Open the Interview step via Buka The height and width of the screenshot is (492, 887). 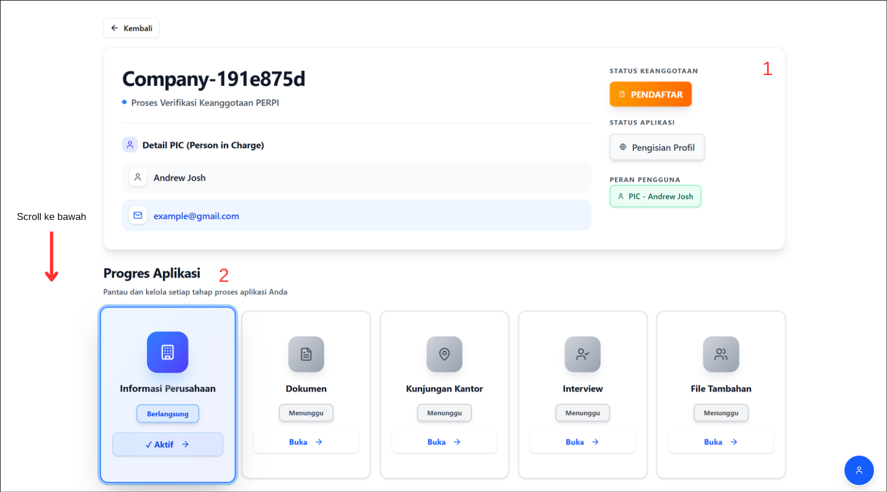click(x=583, y=442)
